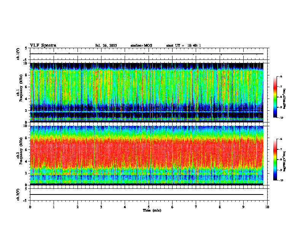Viewport: 301px width, 232px height.
Task: Click the "ch.3(V)" axis label at bottom
Action: coord(18,194)
